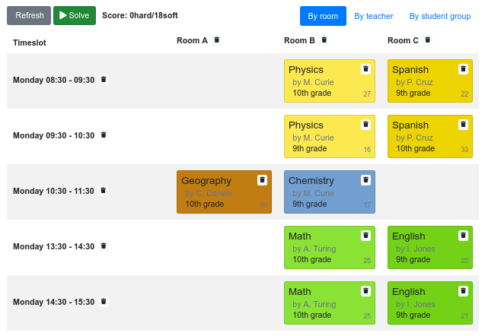The image size is (485, 336).
Task: Open the By student group tab
Action: click(x=439, y=16)
